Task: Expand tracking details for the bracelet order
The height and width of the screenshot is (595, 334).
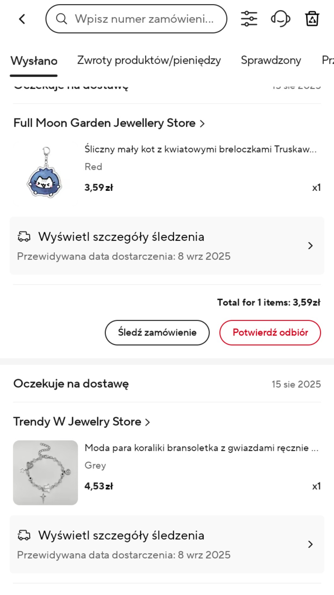Action: click(310, 544)
